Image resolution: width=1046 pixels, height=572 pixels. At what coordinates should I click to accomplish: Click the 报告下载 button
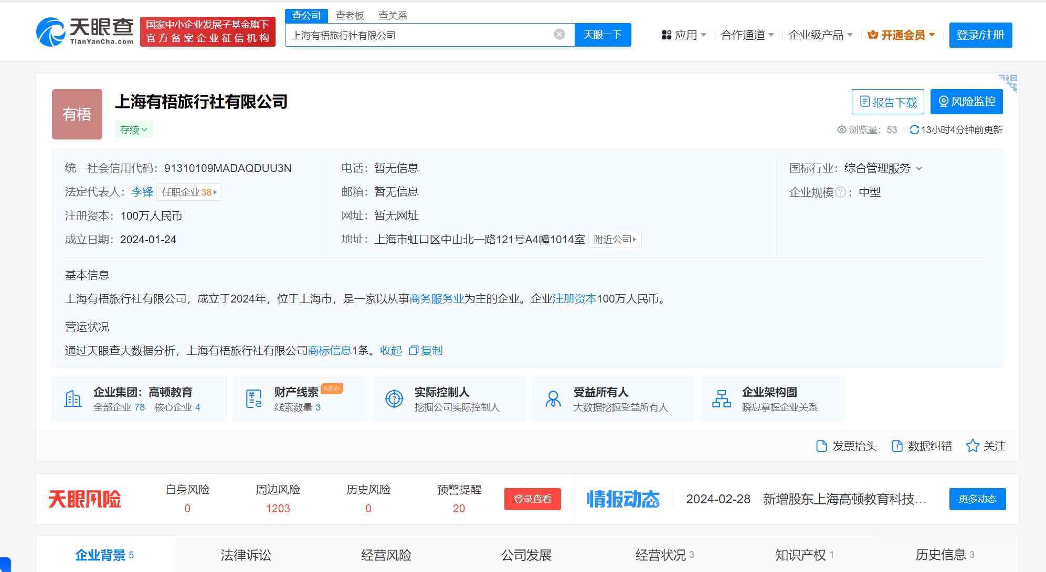pos(888,102)
